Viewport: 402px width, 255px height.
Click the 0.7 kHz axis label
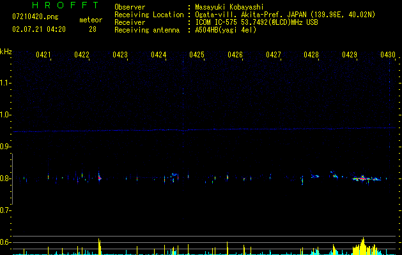[x=5, y=210]
